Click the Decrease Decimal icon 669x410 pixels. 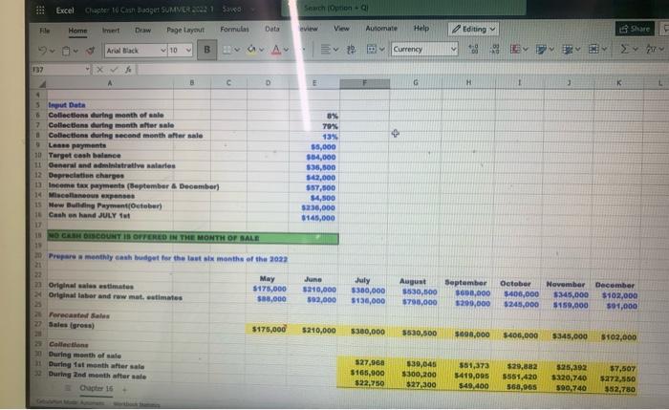coord(494,49)
